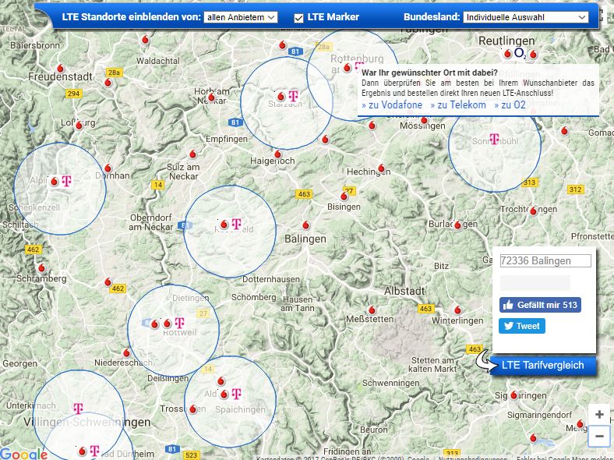The image size is (614, 460).
Task: Zoom out the map with minus button
Action: (598, 436)
